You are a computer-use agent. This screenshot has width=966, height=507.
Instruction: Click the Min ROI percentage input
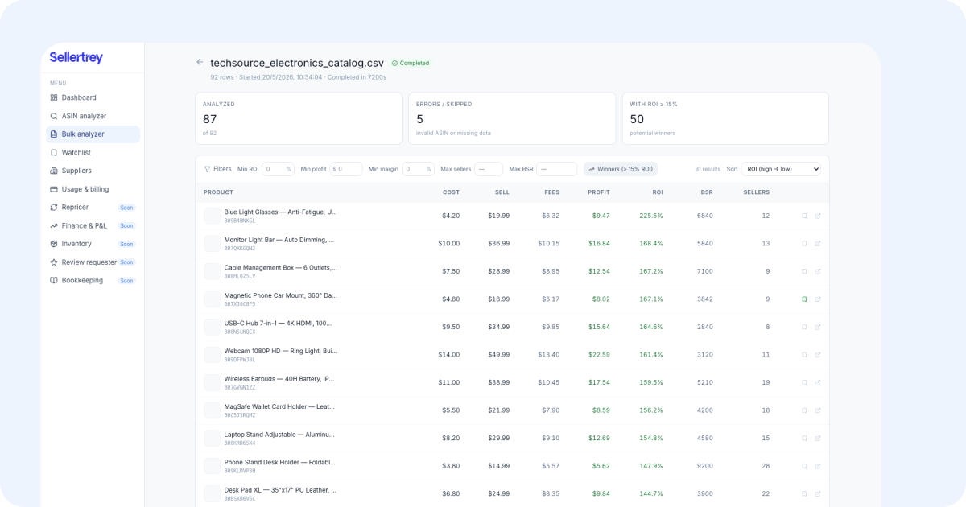[x=278, y=169]
